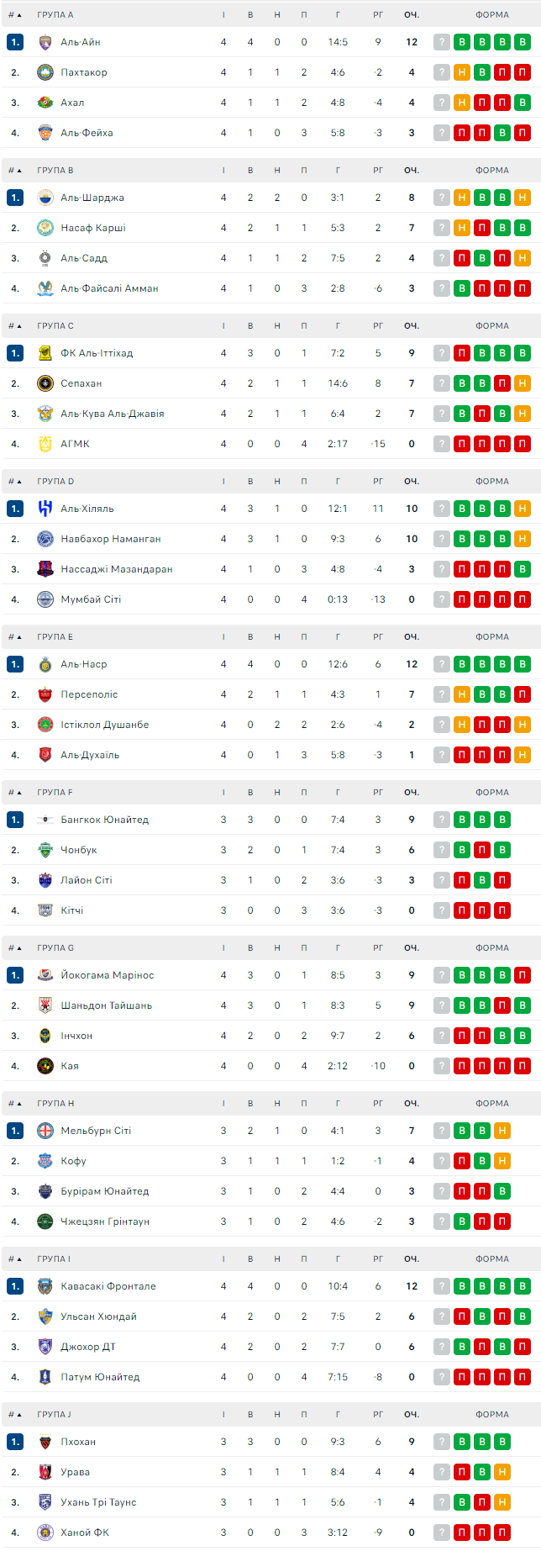Click the Персеполіс club crest

(45, 694)
